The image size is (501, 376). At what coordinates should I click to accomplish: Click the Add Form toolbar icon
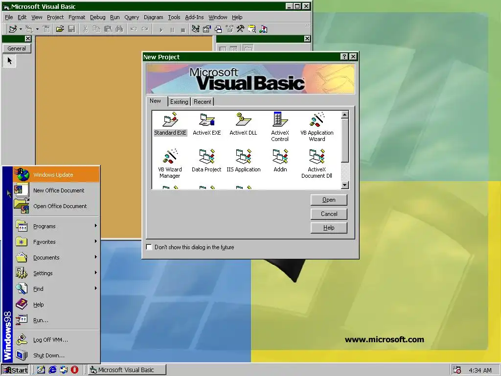pyautogui.click(x=29, y=29)
